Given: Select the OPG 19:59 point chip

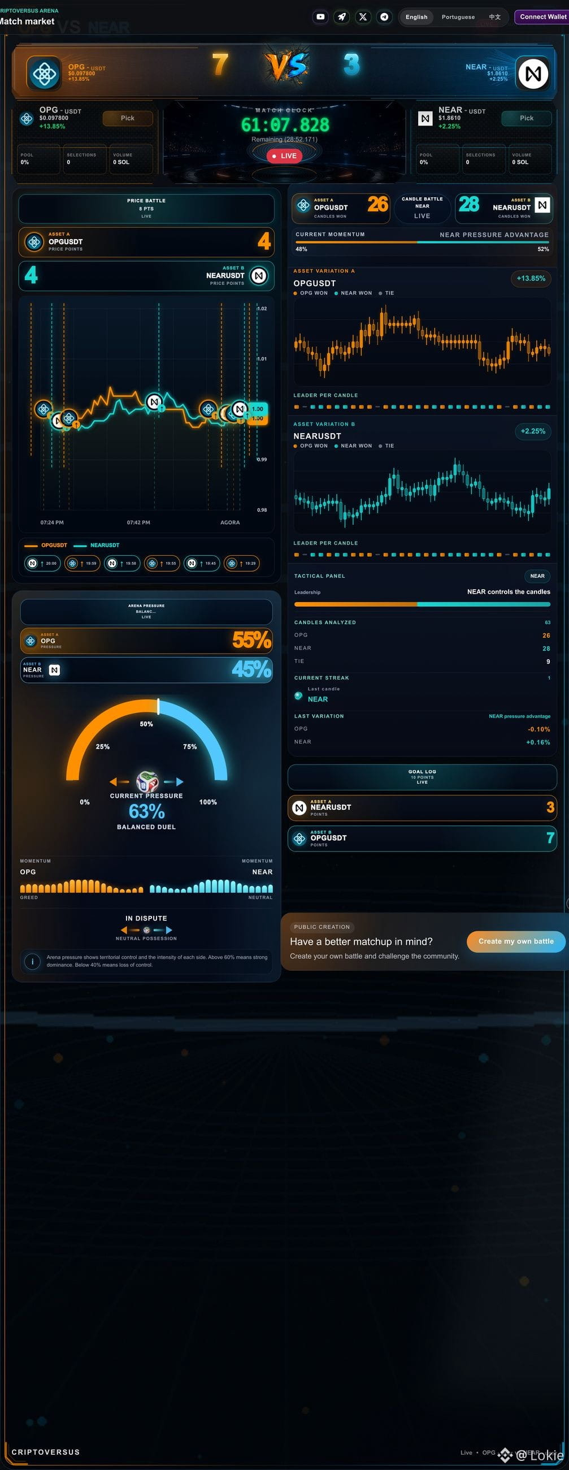Looking at the screenshot, I should point(82,563).
